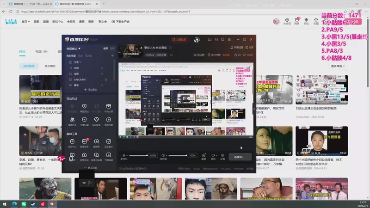Open the speaker device dropdown arrow
The image size is (370, 208).
(x=166, y=156)
